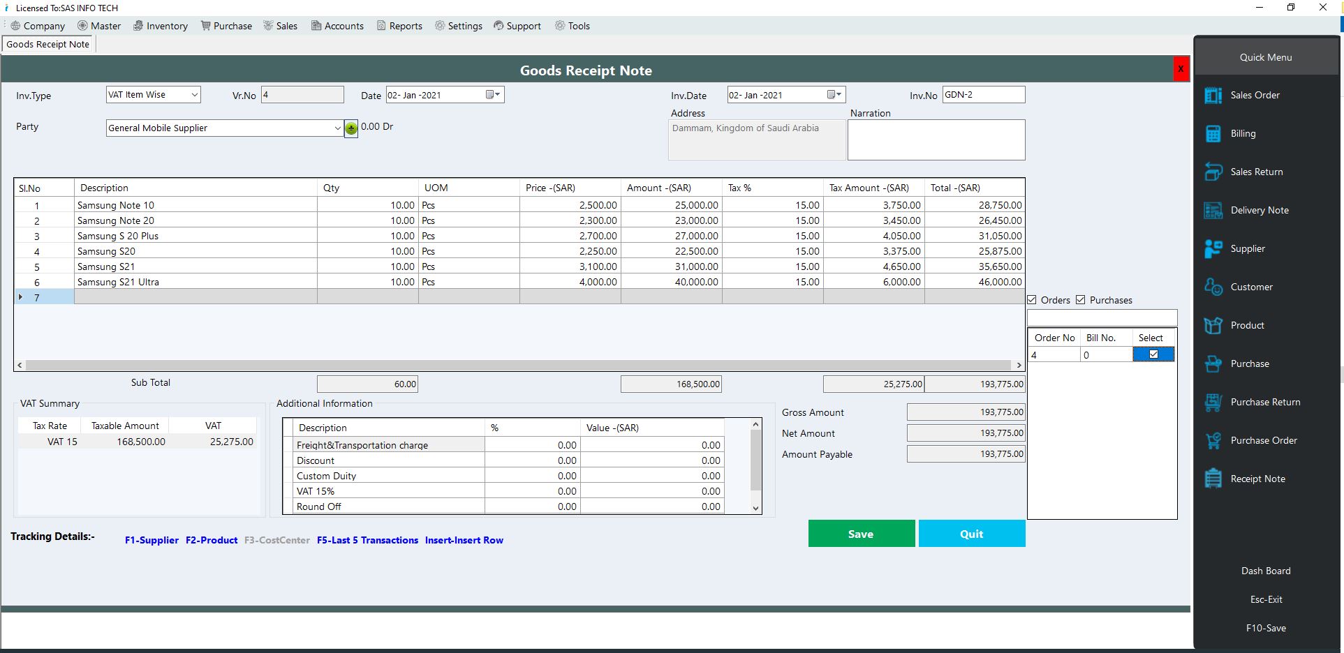Click the order search box above Order No
This screenshot has height=653, width=1344.
[1102, 317]
